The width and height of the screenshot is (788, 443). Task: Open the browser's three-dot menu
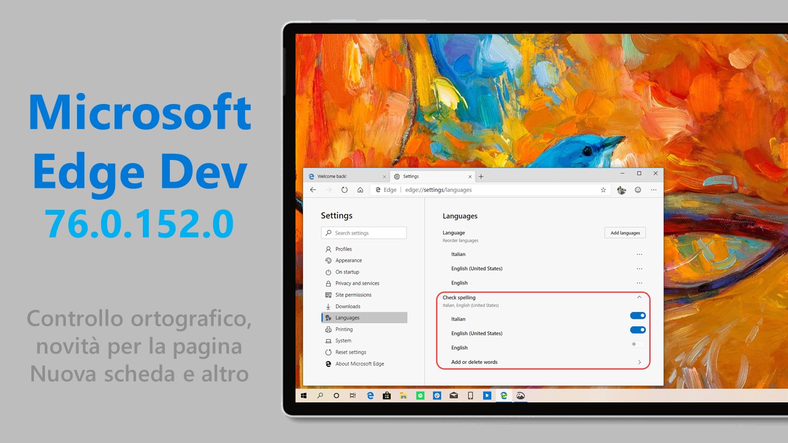pyautogui.click(x=654, y=190)
